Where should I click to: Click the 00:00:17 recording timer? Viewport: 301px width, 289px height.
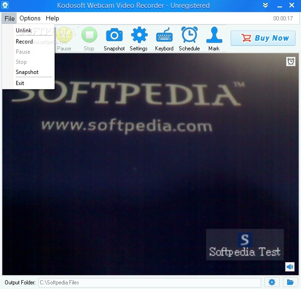283,18
